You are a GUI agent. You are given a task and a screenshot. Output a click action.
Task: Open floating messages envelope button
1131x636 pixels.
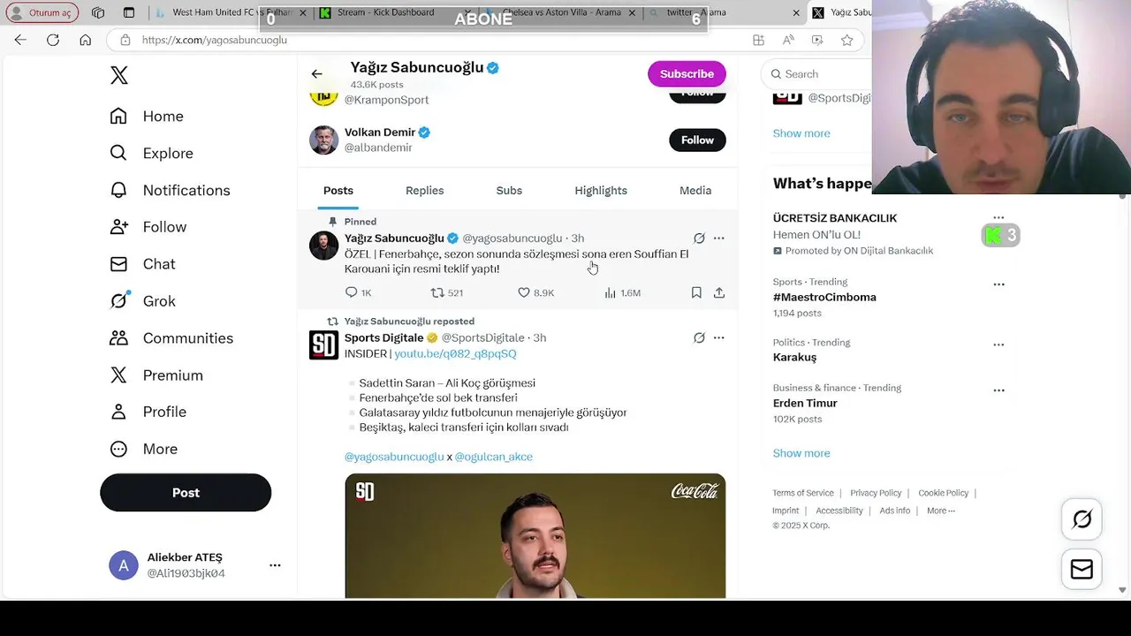(x=1082, y=570)
